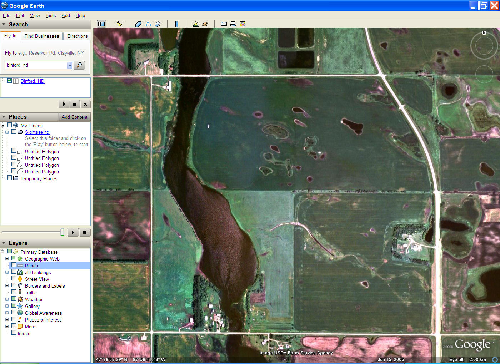Image resolution: width=500 pixels, height=364 pixels.
Task: Select the Add Image Overlay tool
Action: (x=158, y=24)
